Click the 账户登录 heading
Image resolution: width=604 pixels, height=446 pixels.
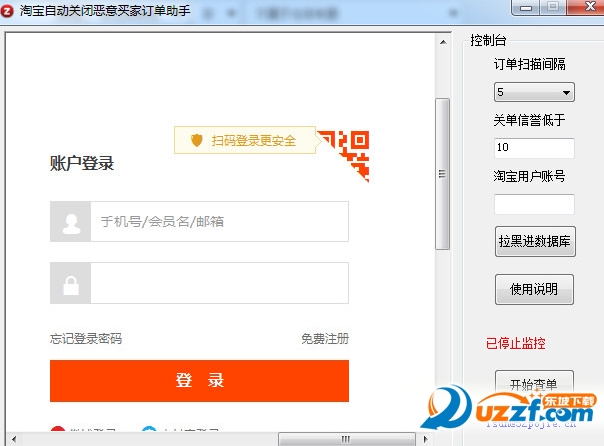pyautogui.click(x=82, y=163)
